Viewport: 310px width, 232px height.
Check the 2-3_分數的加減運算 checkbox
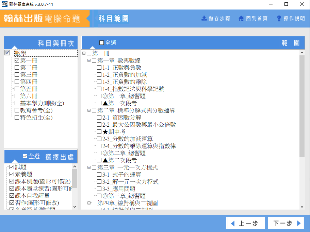[99, 139]
